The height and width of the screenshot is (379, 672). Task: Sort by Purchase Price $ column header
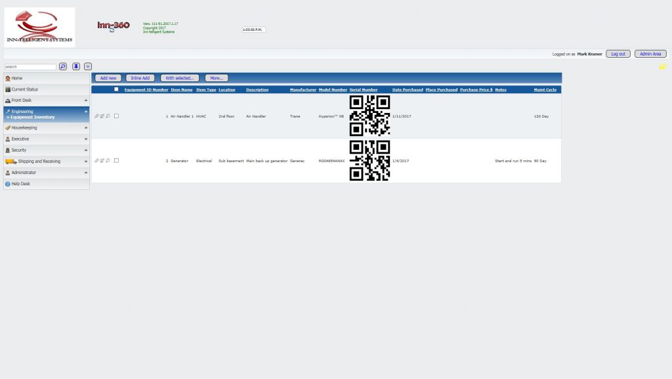click(476, 89)
